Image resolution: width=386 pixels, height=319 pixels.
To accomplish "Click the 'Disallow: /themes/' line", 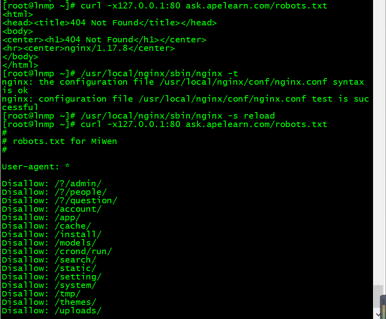I will (x=49, y=302).
